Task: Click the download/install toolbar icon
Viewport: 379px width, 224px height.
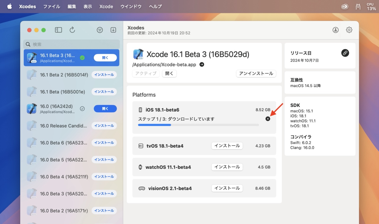Action: [113, 30]
